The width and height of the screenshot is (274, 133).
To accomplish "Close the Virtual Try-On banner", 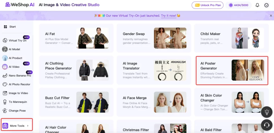I will 271,16.
